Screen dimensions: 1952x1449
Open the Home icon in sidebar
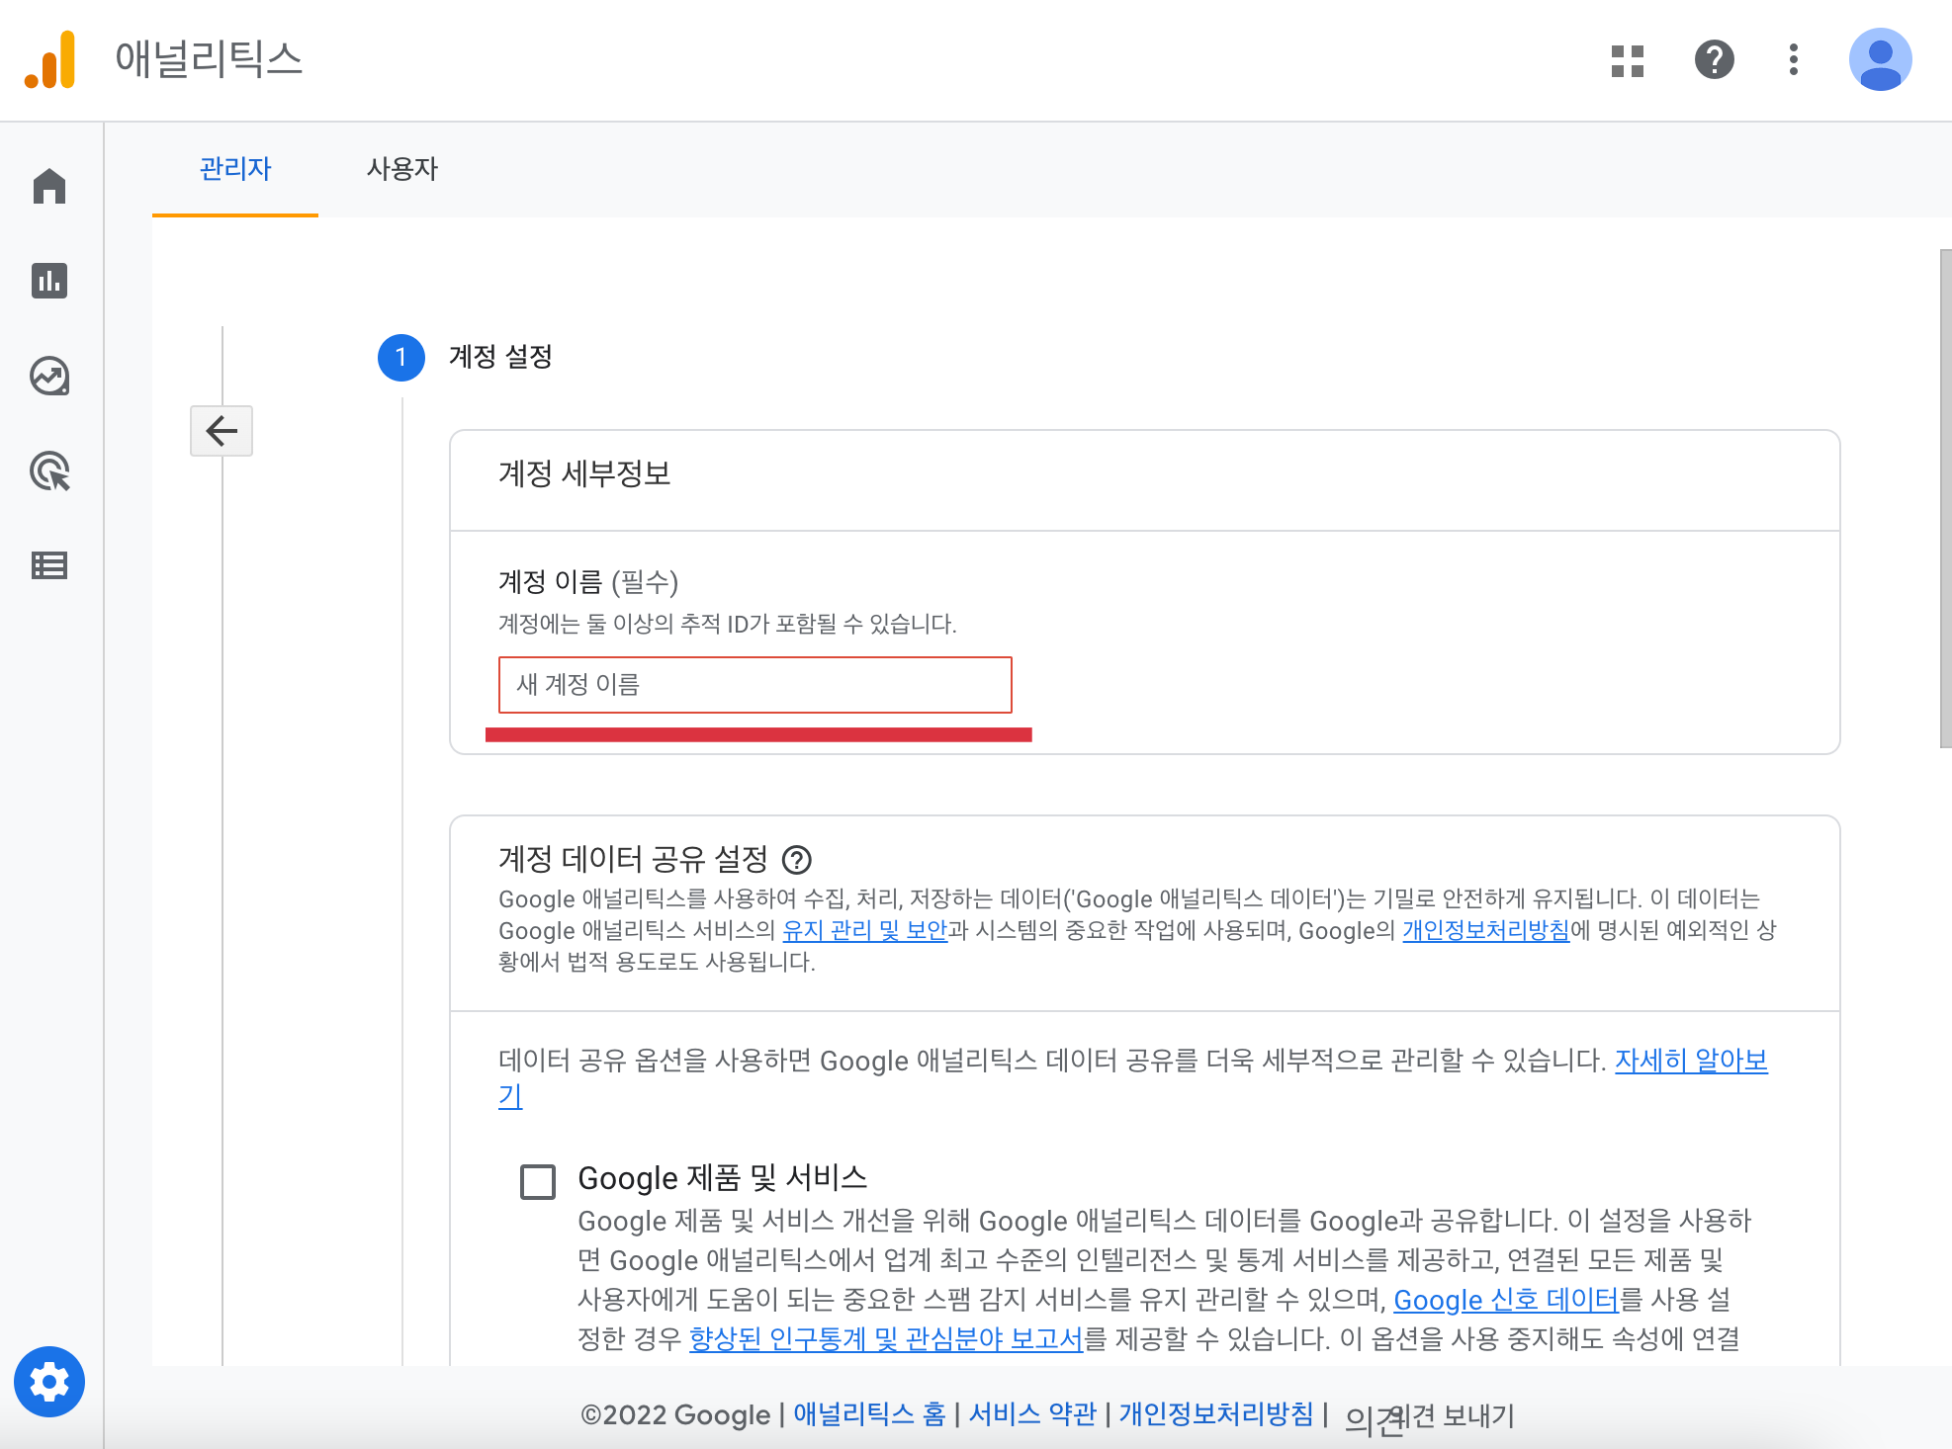click(49, 186)
